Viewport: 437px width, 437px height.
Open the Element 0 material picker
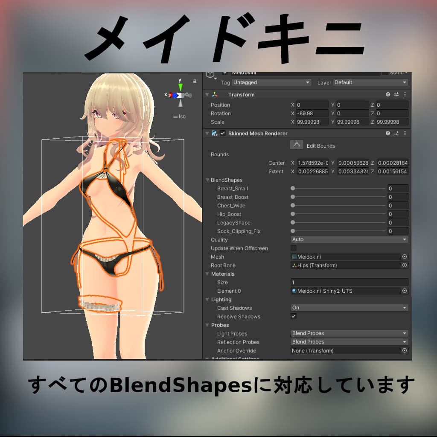404,291
